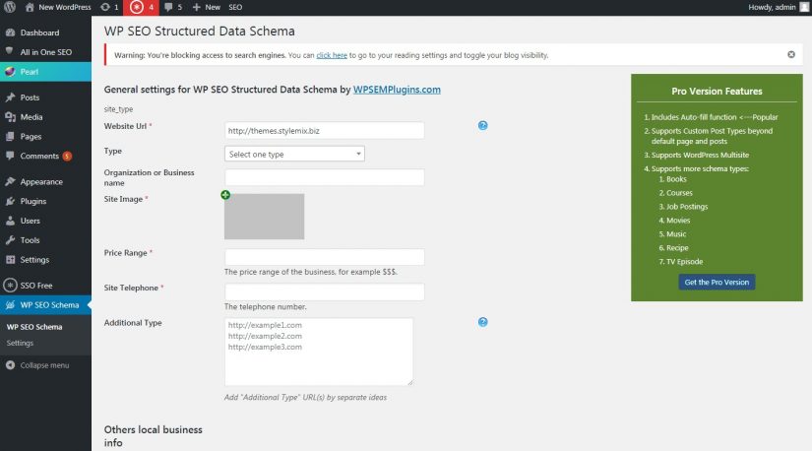Screen dimensions: 812x451
Task: Click the WP SEO Schema chart icon
Action: tap(10, 305)
